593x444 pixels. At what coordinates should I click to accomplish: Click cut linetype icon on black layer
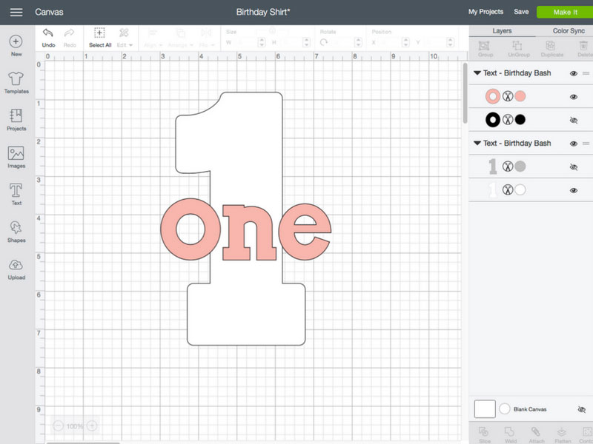pos(508,120)
